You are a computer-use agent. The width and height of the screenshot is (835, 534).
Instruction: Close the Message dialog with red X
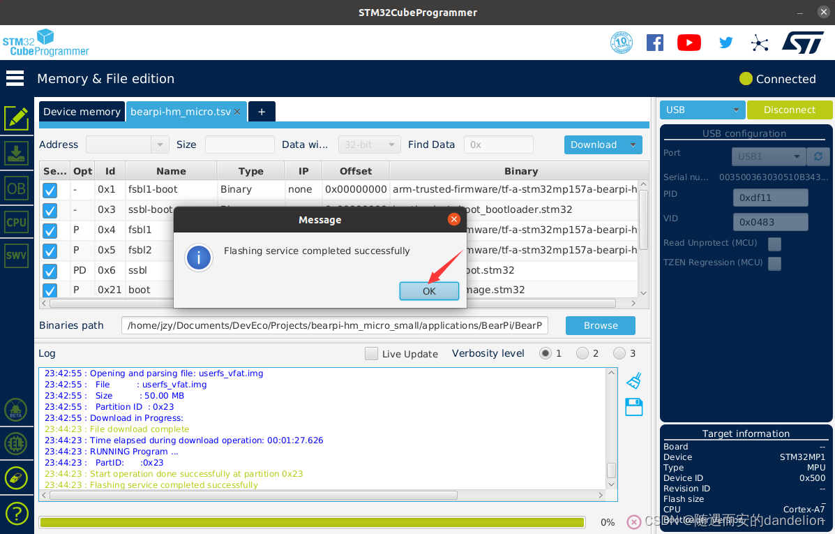pyautogui.click(x=453, y=220)
